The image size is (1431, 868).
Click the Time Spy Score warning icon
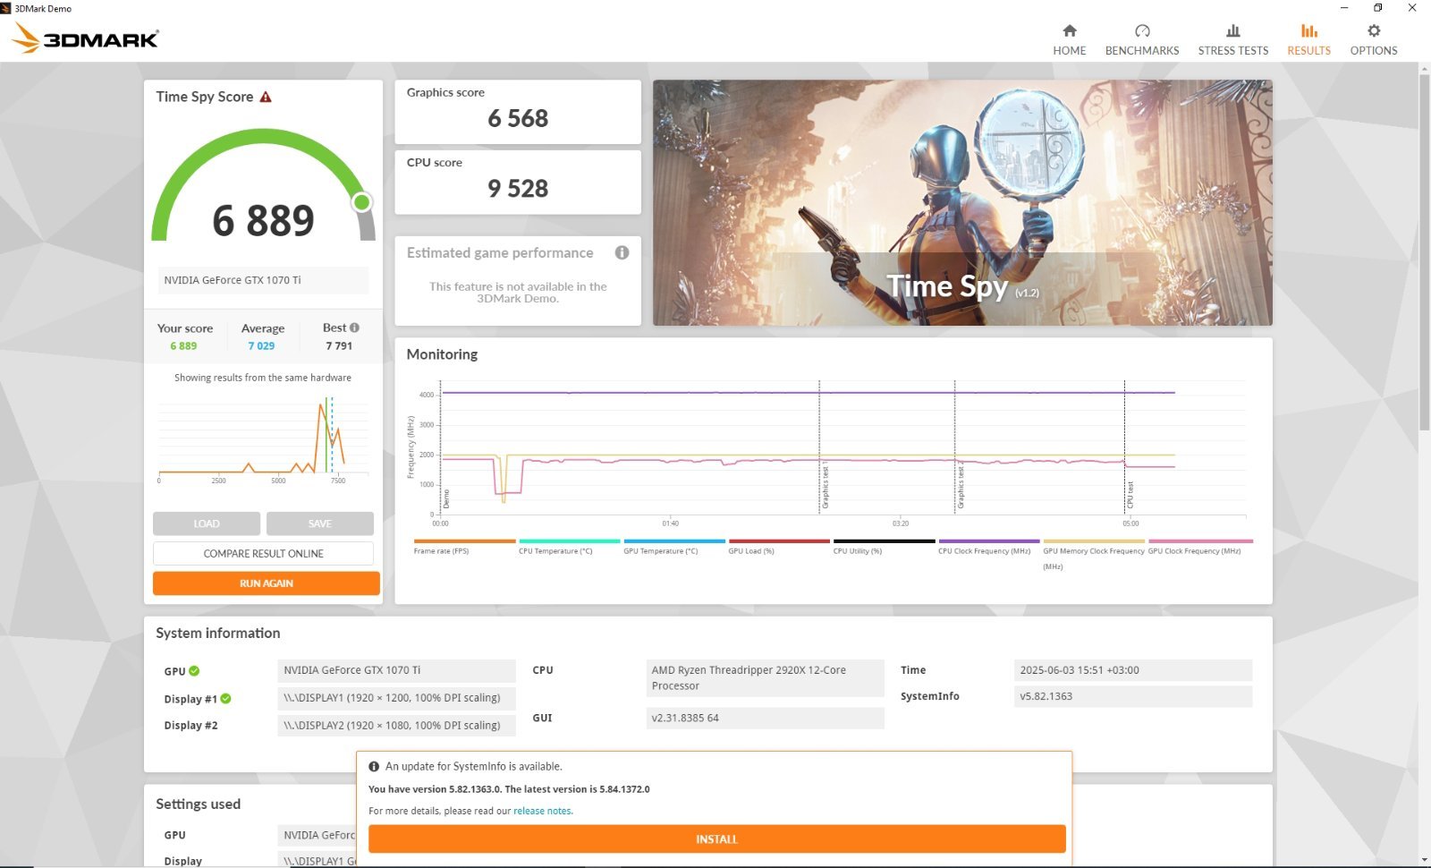(266, 97)
